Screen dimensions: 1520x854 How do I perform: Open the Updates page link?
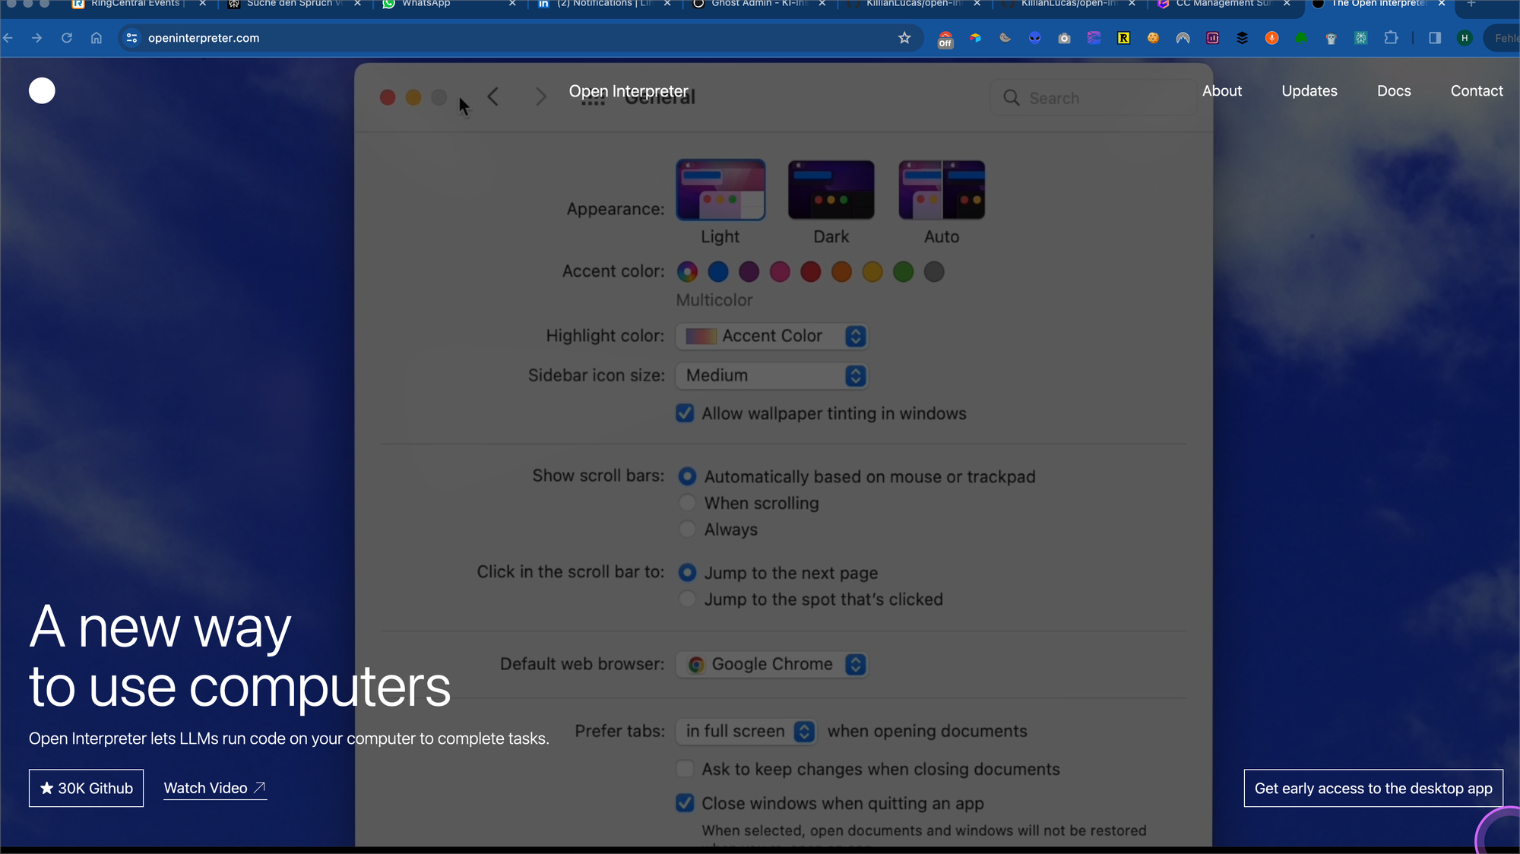point(1309,90)
